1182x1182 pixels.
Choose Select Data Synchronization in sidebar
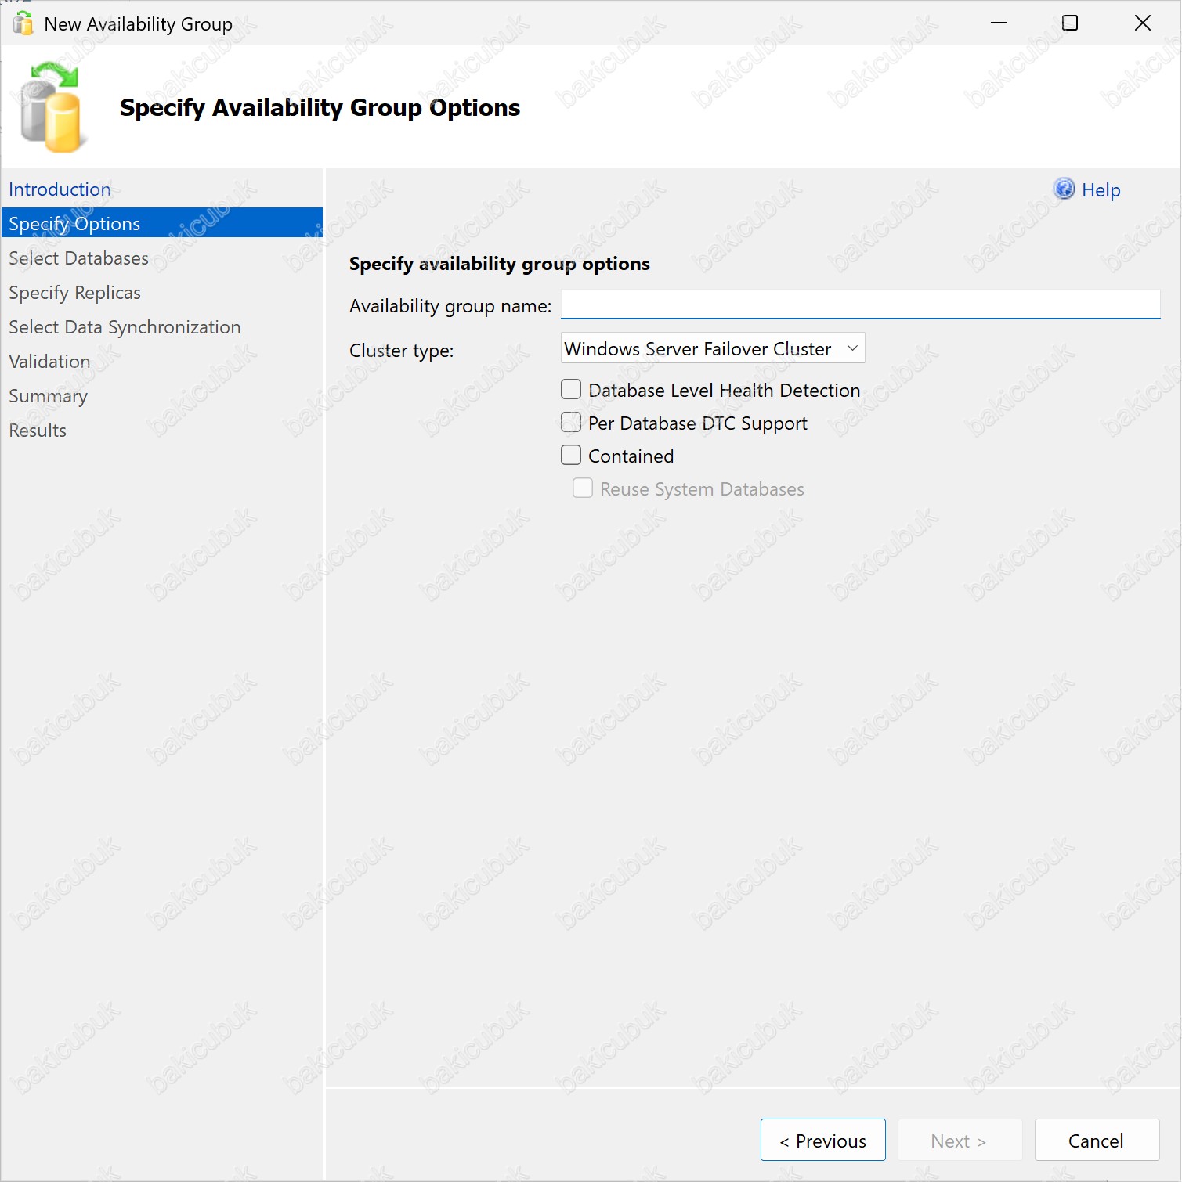[x=125, y=327]
